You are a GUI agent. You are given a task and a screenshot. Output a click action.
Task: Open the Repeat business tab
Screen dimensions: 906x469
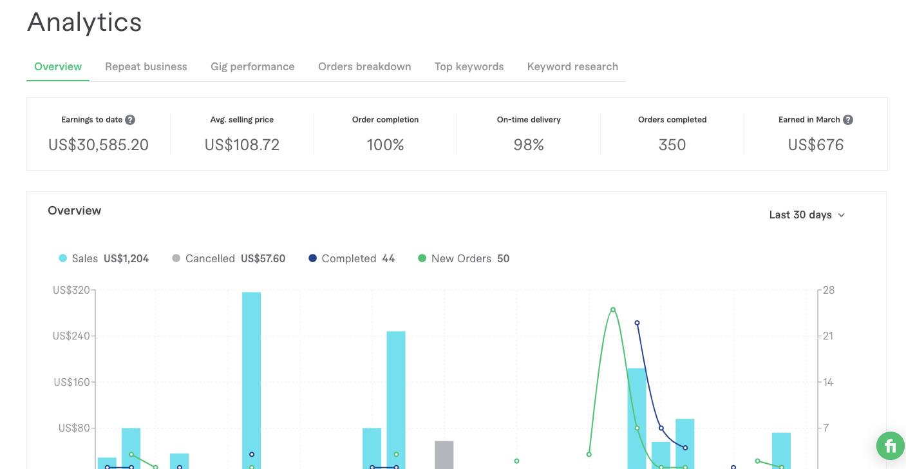[146, 66]
